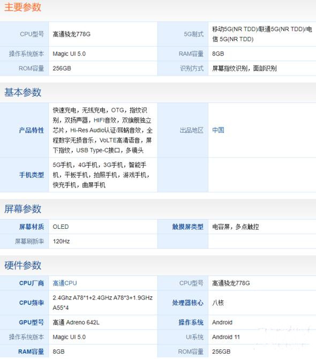316x359 pixels.
Task: Select CPU型号 label in 主要参数 section
Action: [32, 34]
